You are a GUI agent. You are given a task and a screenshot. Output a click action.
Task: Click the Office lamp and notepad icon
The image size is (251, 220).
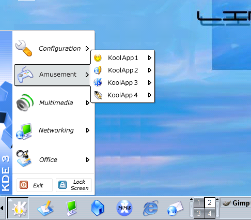tap(24, 158)
